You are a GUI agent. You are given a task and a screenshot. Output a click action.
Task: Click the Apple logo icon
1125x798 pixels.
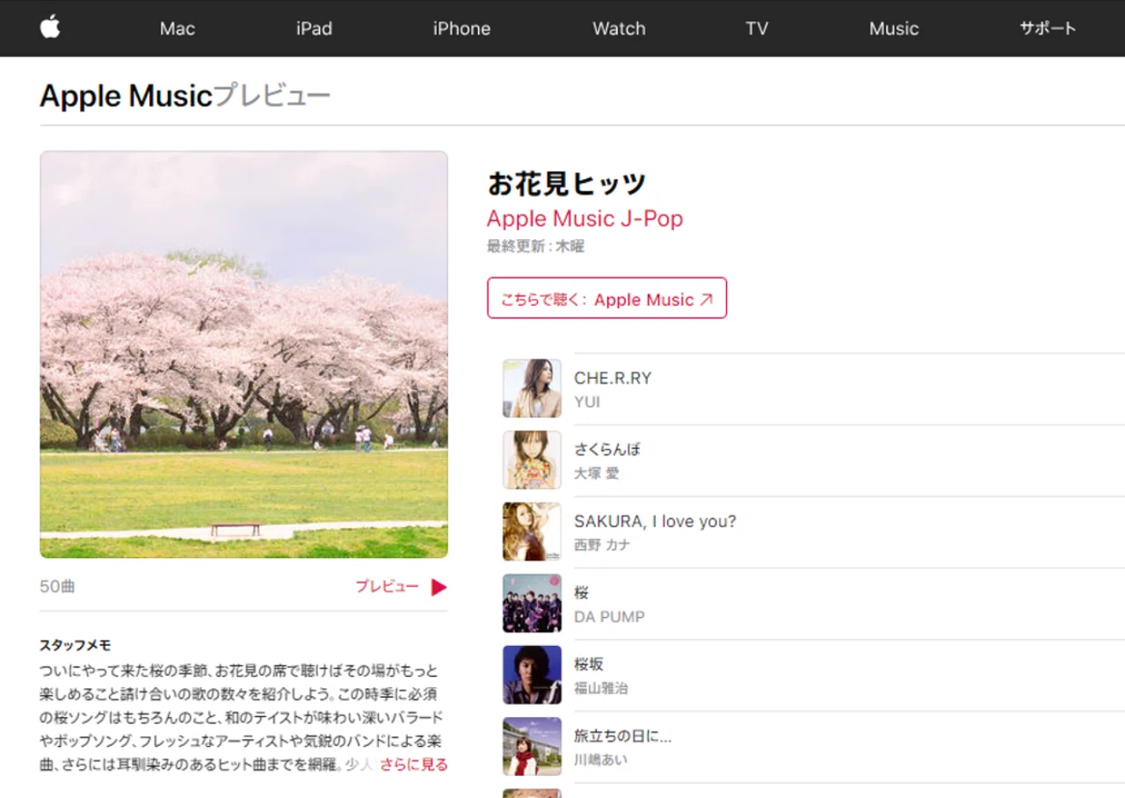[50, 27]
